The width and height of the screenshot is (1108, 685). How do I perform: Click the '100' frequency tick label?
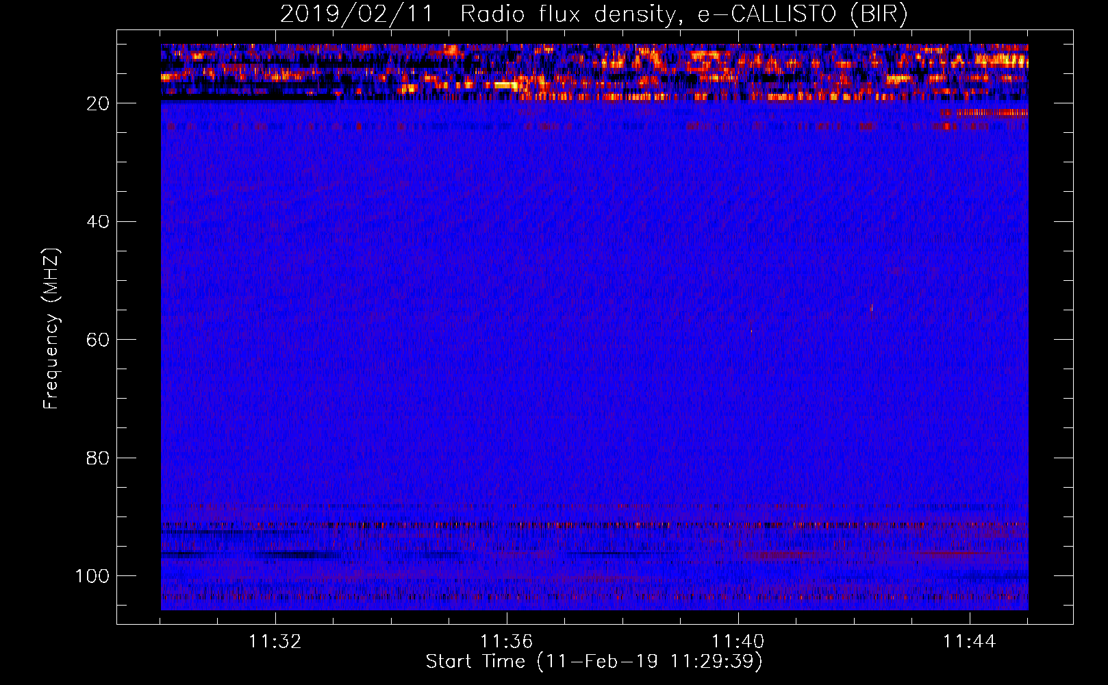click(92, 576)
